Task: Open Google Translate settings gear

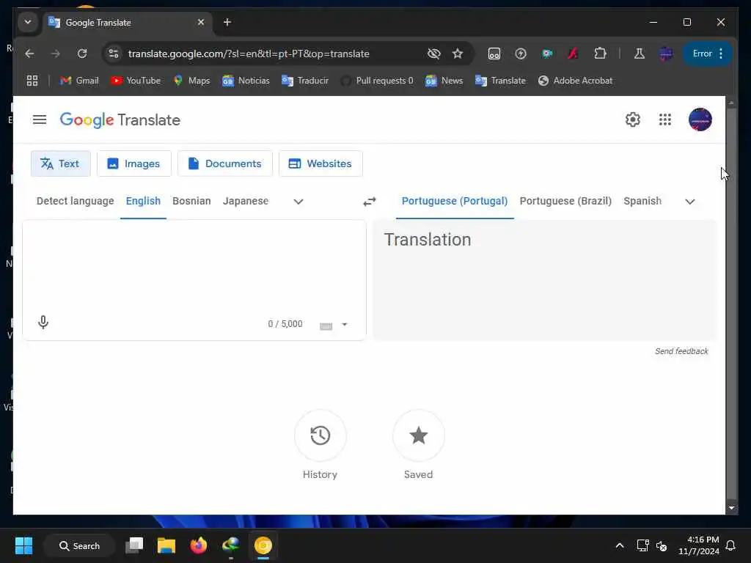Action: point(633,119)
